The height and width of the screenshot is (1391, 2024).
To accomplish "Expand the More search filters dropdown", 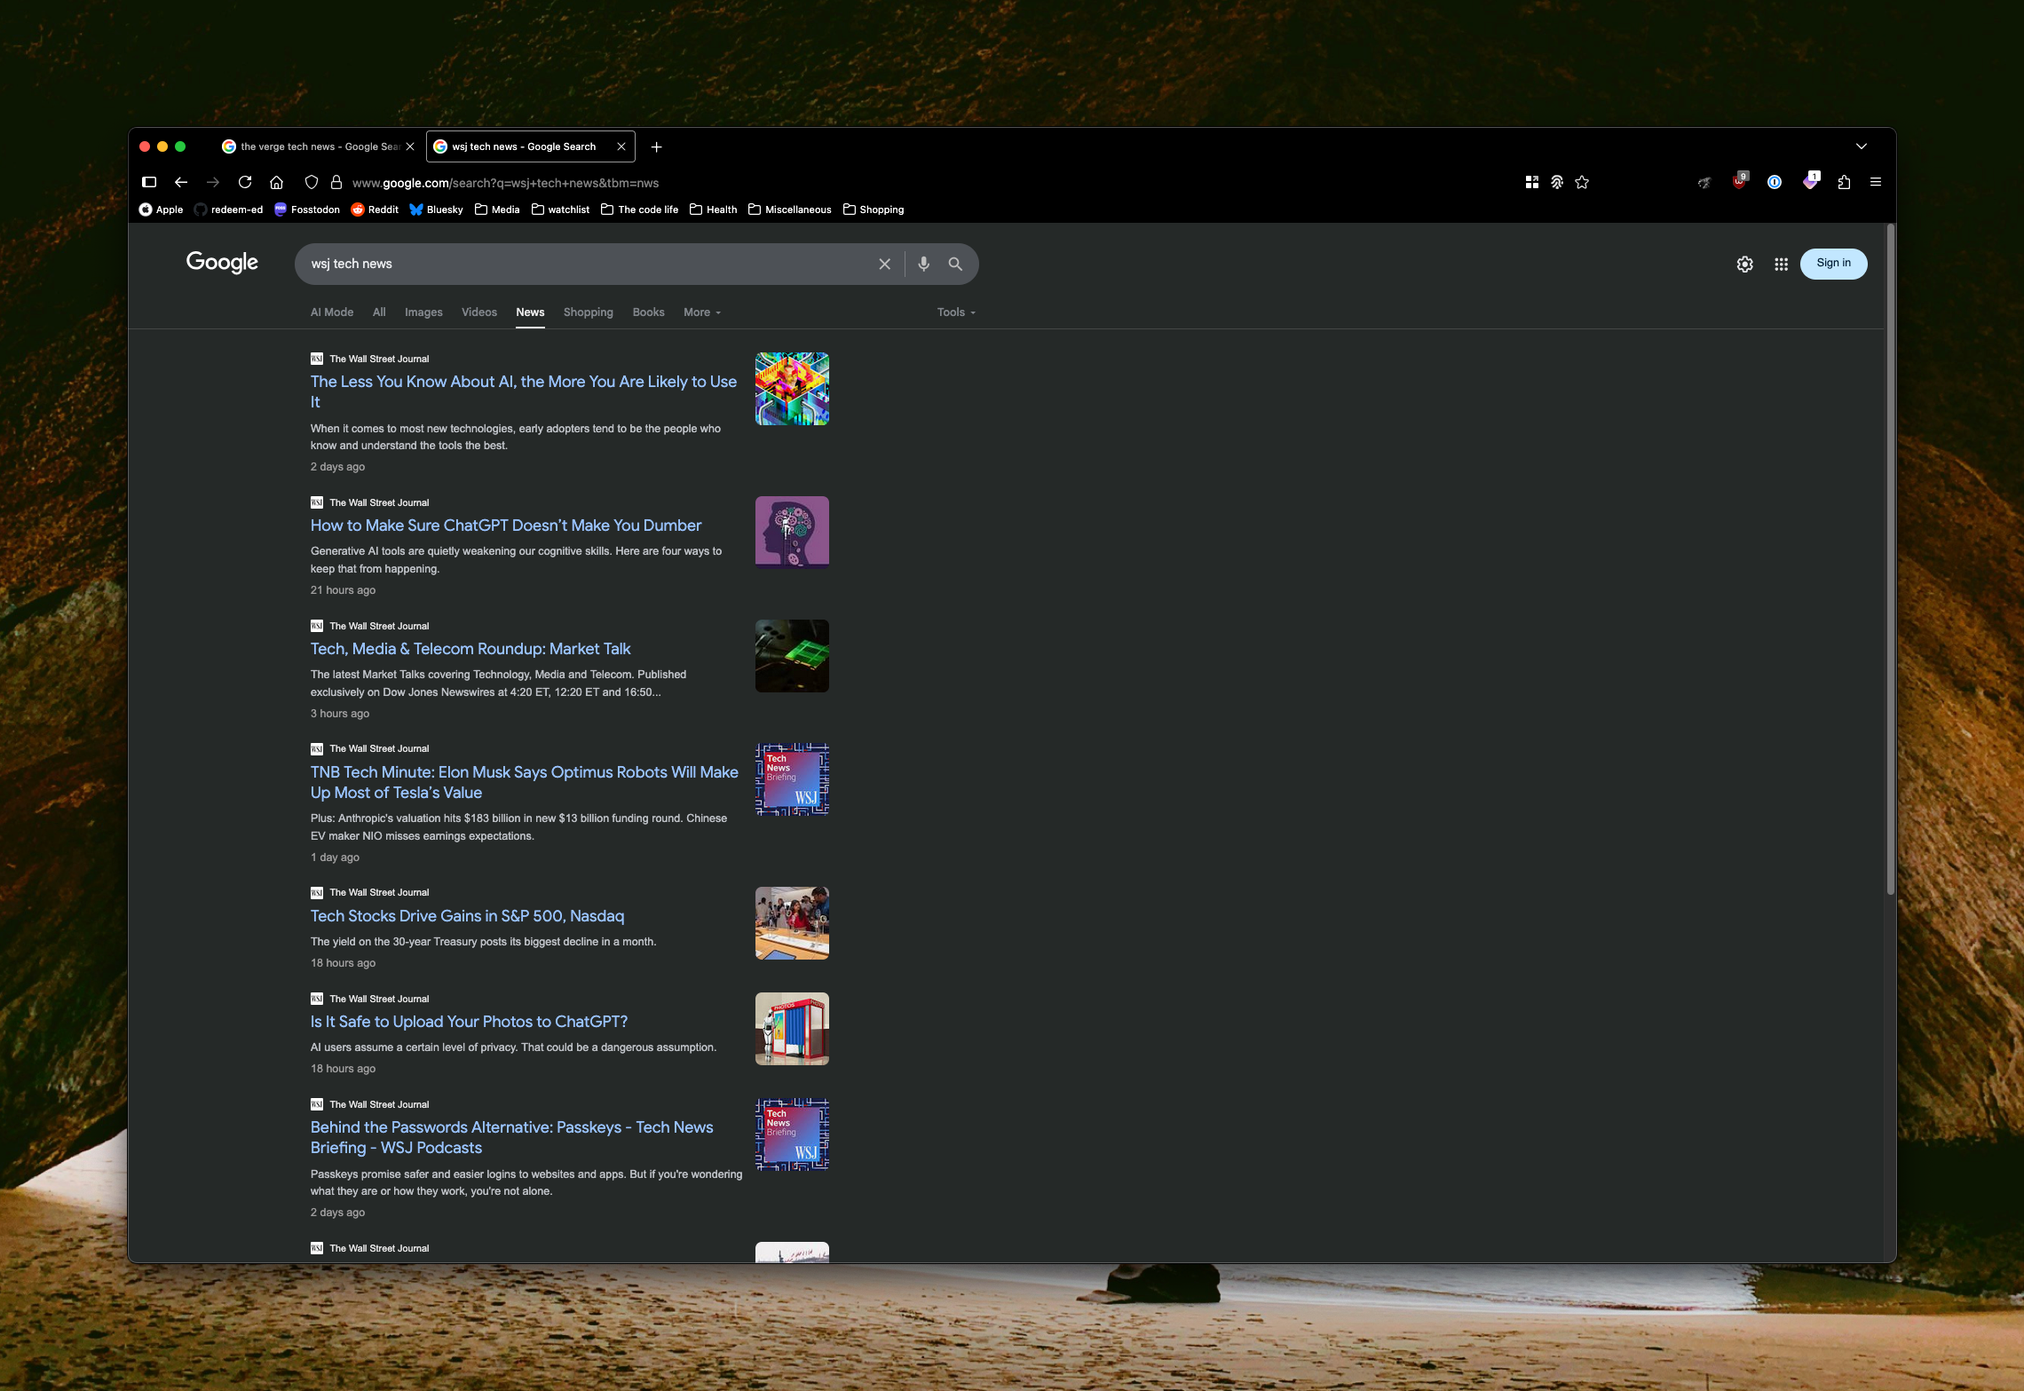I will [x=701, y=312].
